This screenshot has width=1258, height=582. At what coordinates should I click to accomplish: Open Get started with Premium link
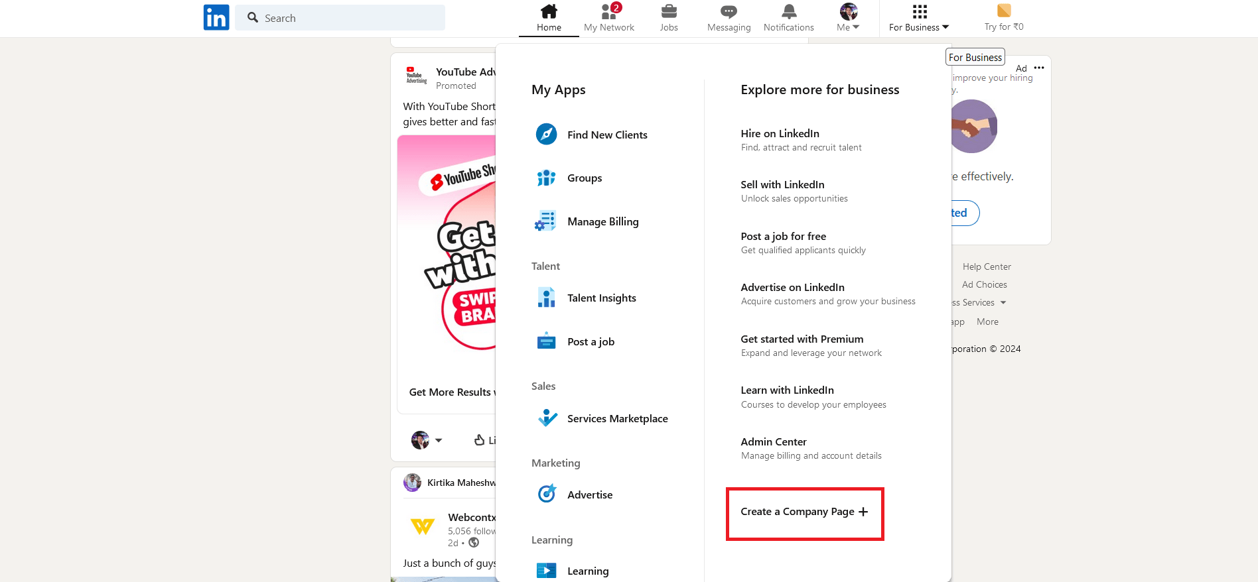(x=802, y=339)
